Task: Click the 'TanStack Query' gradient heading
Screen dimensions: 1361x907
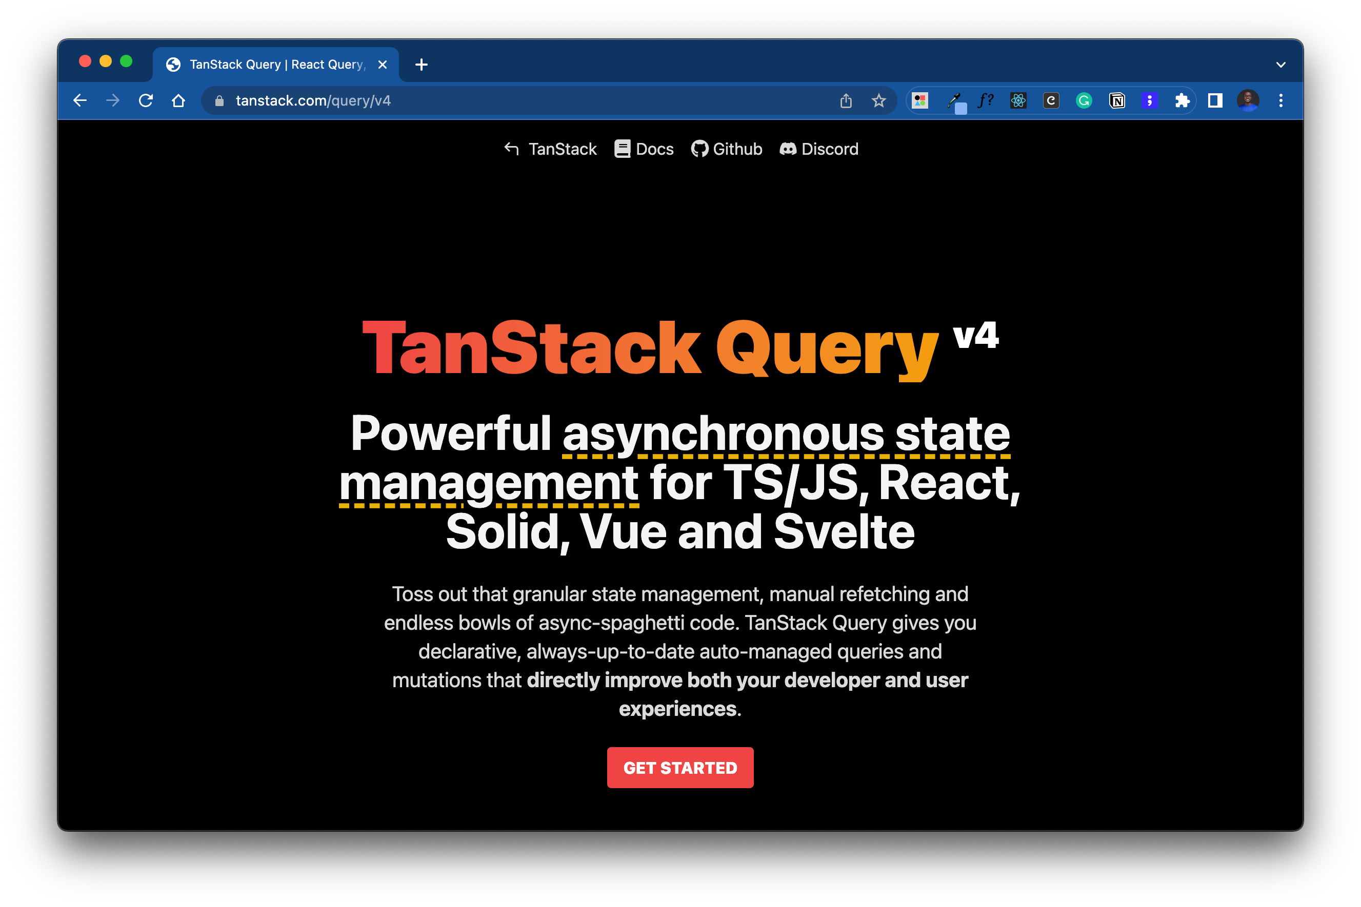Action: pyautogui.click(x=650, y=349)
